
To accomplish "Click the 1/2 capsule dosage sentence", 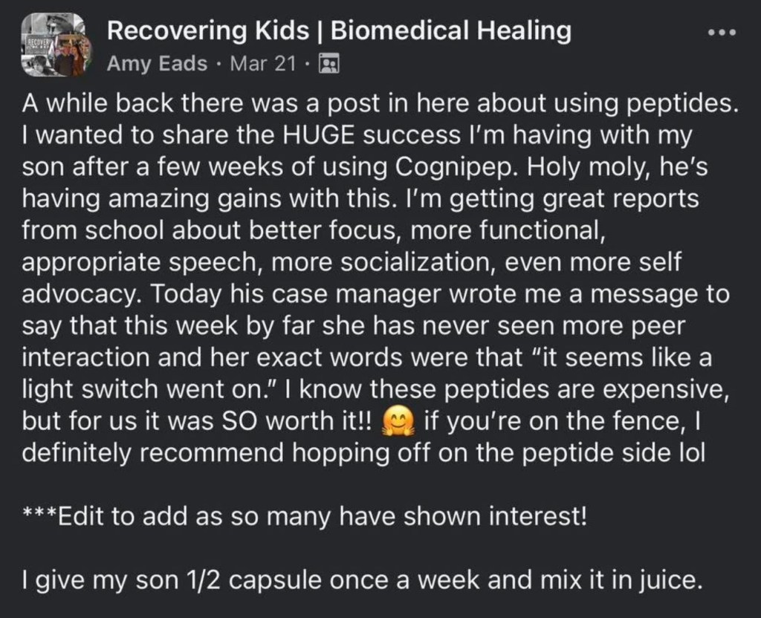I will point(362,580).
